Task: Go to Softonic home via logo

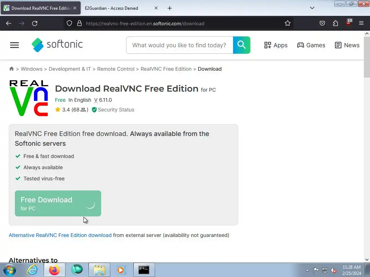Action: point(57,45)
